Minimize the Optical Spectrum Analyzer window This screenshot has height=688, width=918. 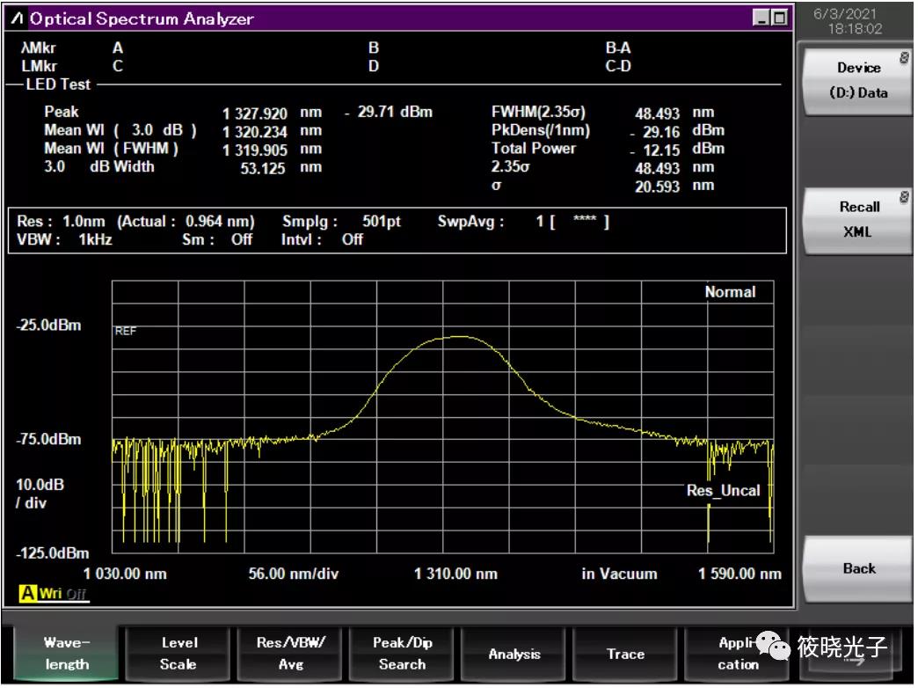pyautogui.click(x=761, y=18)
